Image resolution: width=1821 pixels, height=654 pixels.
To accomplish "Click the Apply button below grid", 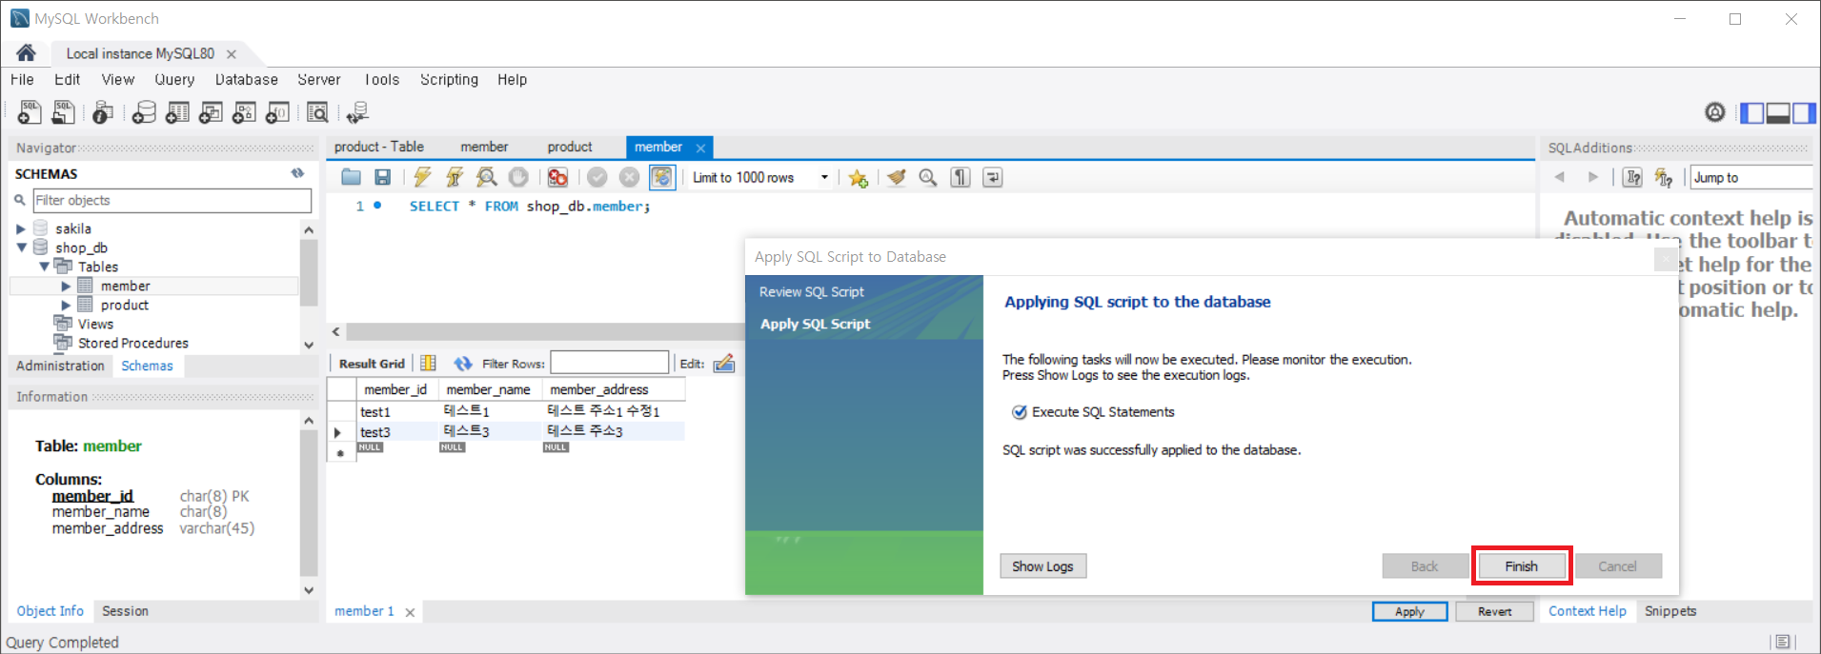I will coord(1409,611).
